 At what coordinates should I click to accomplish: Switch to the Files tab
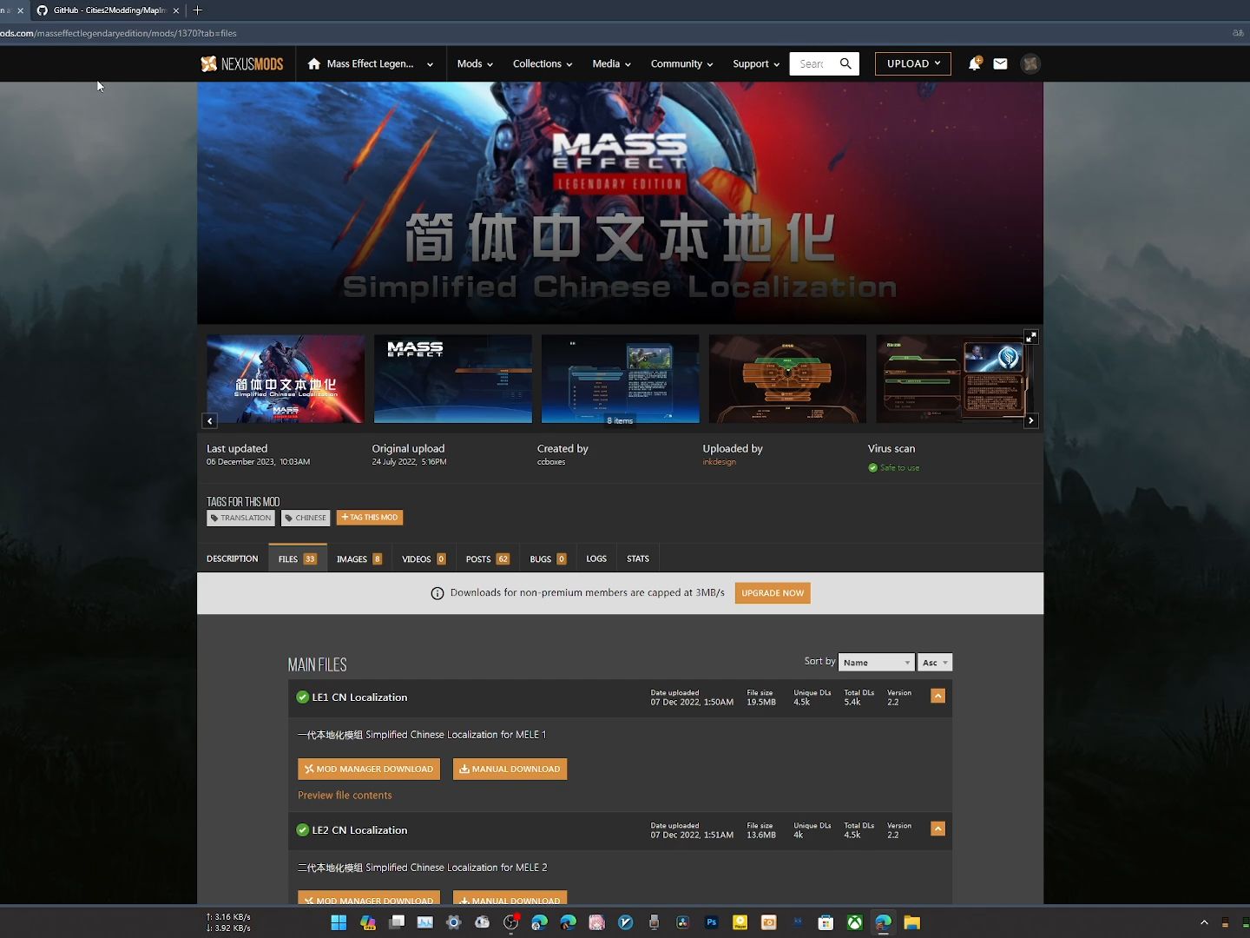tap(297, 558)
